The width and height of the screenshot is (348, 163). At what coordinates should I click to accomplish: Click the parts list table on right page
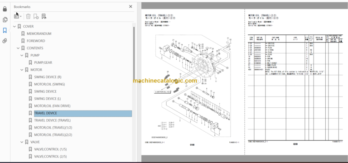coord(295,87)
